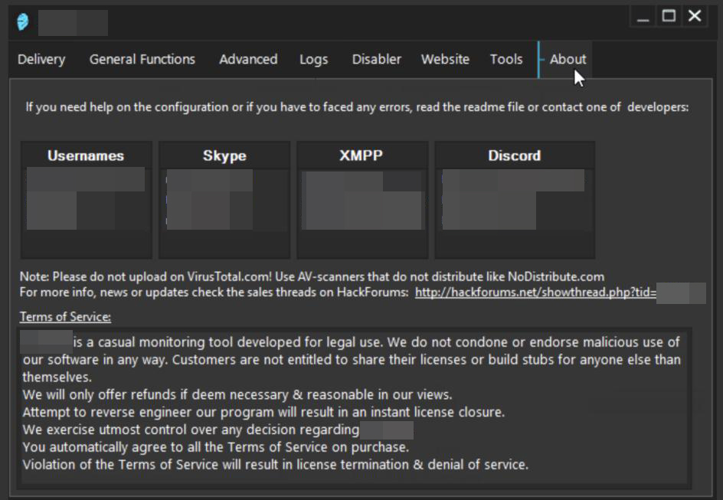Viewport: 723px width, 500px height.
Task: Click the Usernames column header
Action: click(x=86, y=155)
